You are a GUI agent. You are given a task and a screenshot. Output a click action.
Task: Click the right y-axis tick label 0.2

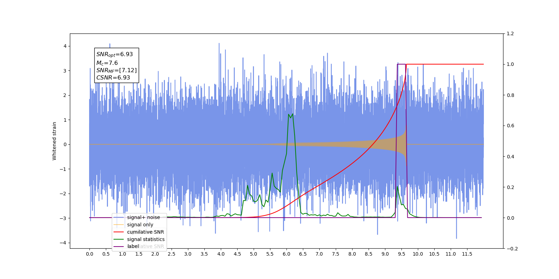510,187
